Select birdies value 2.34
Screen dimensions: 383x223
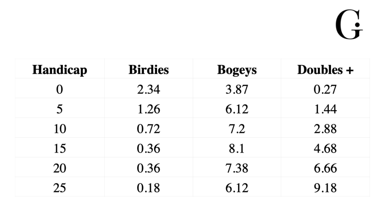click(148, 90)
